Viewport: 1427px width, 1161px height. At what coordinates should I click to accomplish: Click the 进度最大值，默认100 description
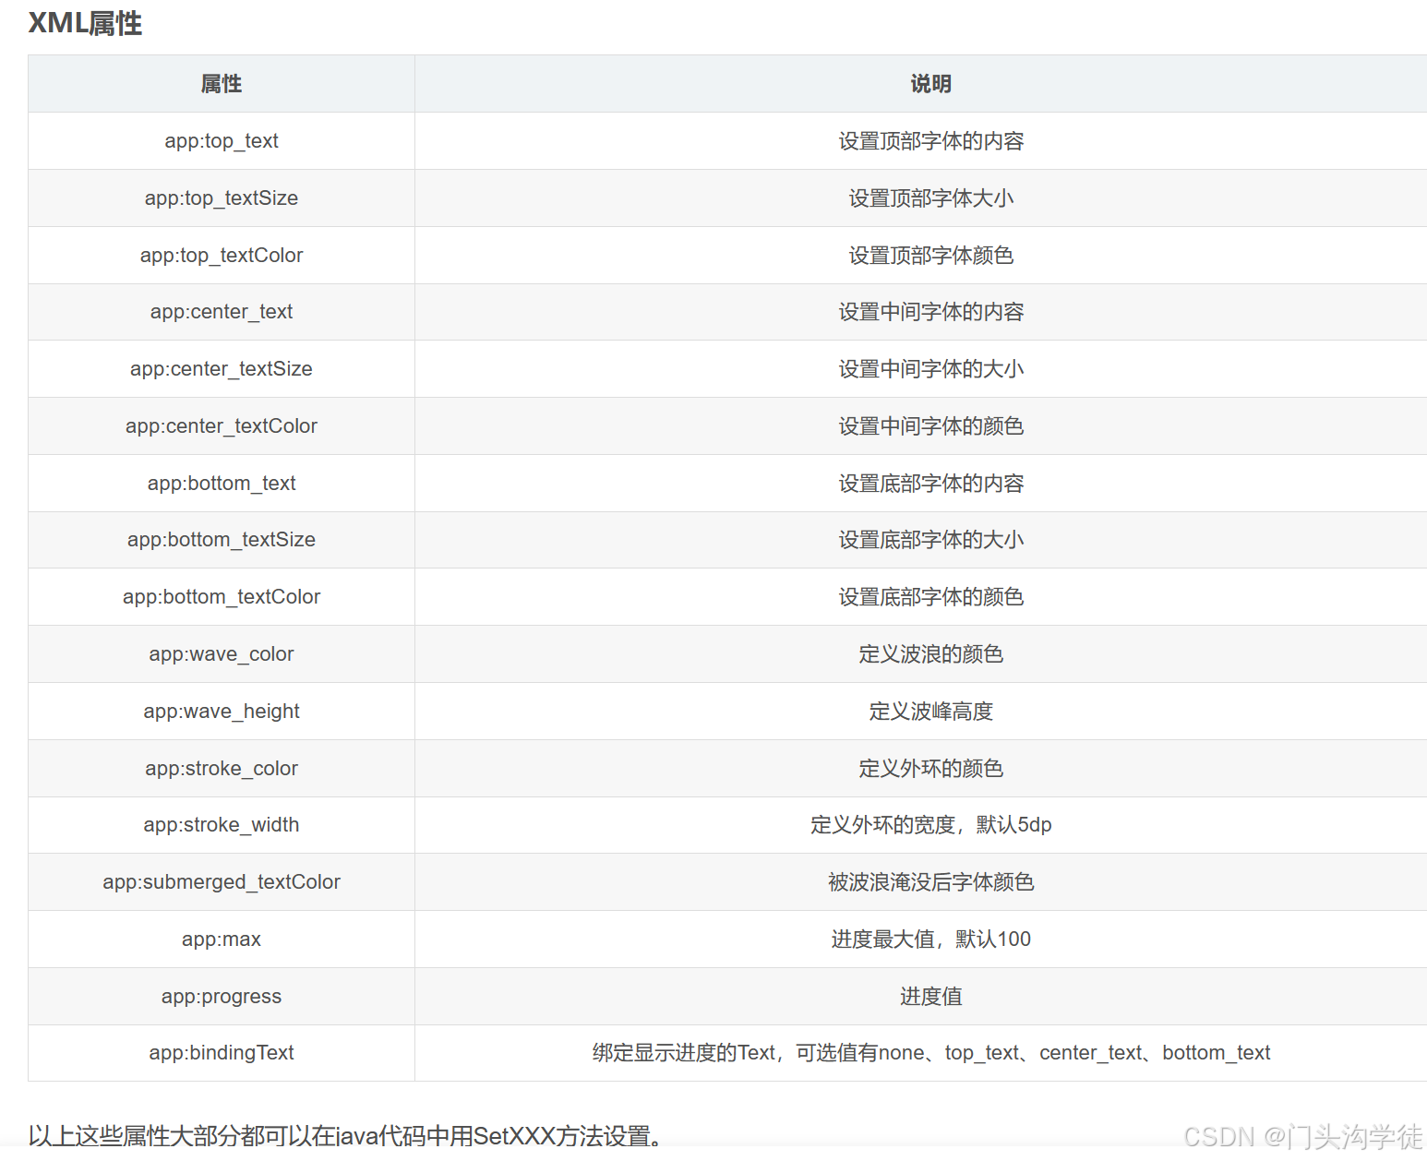[x=930, y=940]
